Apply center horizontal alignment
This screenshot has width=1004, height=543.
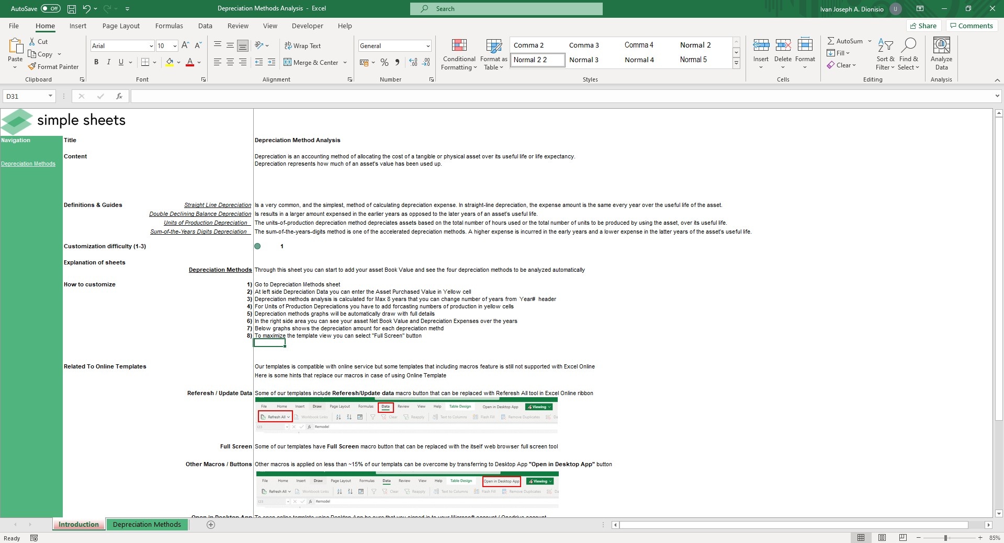pos(230,63)
